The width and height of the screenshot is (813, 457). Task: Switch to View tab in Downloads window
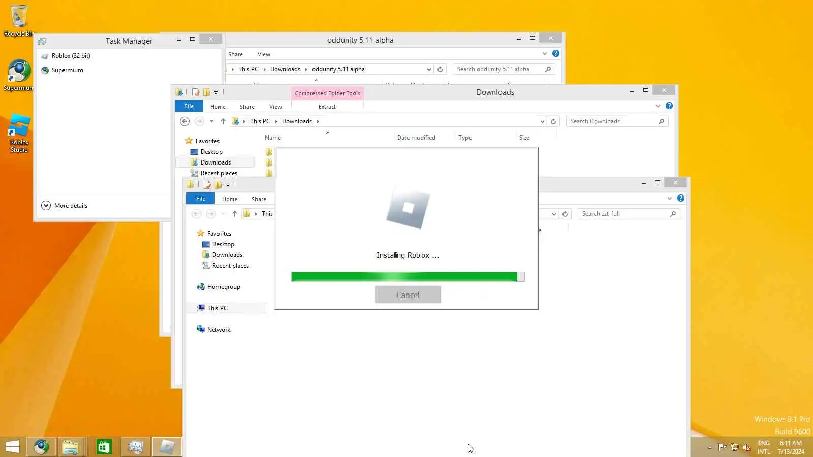coord(276,107)
